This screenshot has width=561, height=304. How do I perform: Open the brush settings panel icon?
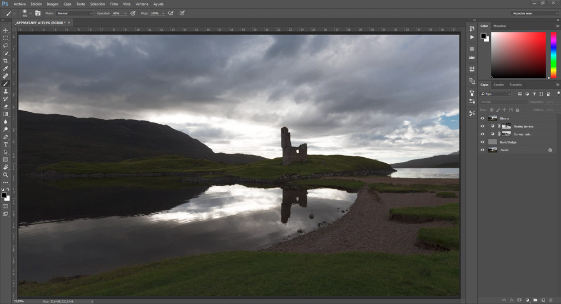tap(38, 13)
